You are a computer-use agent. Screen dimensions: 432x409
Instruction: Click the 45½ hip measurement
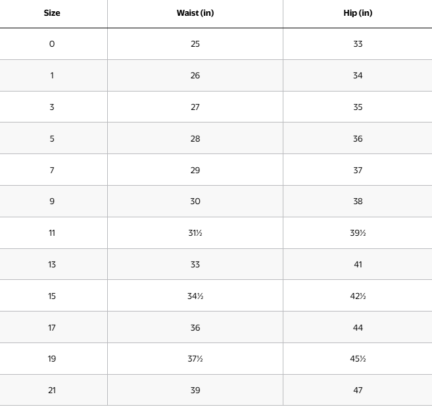coord(358,359)
